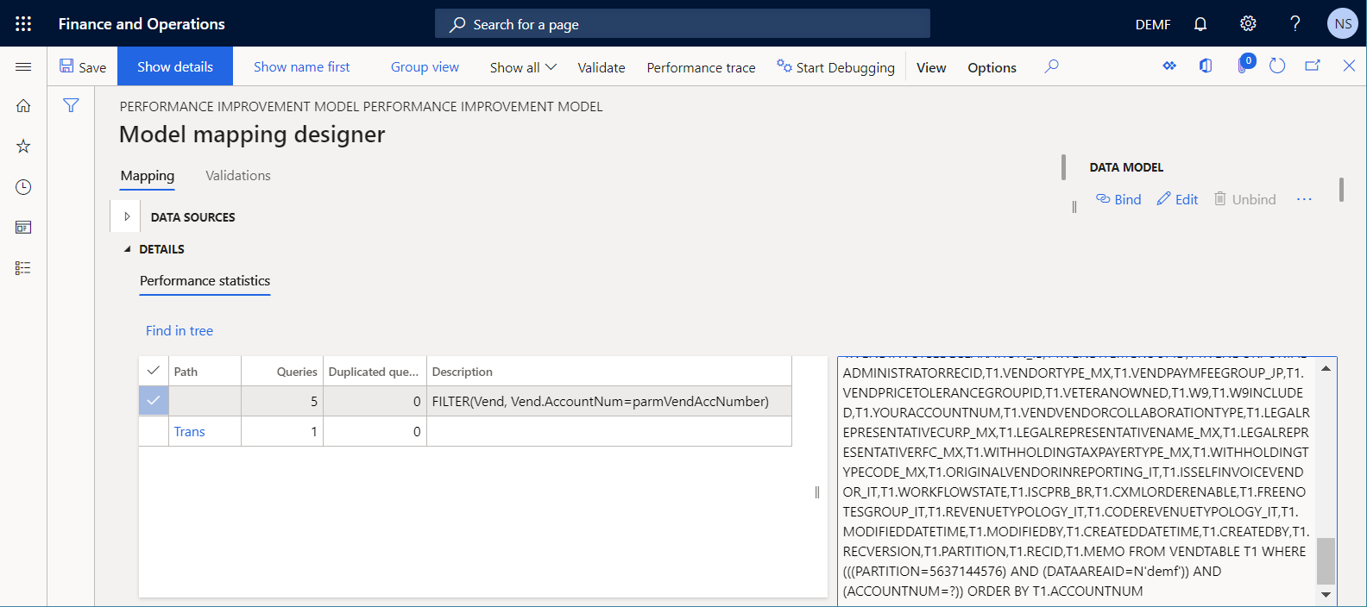Image resolution: width=1367 pixels, height=607 pixels.
Task: Click Unbind in Data model pane
Action: click(1245, 199)
